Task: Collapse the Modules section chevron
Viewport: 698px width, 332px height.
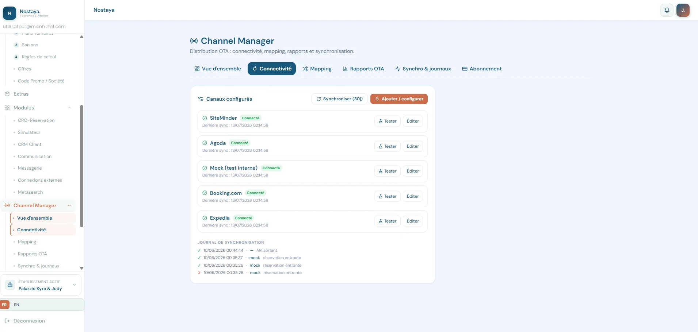Action: click(69, 108)
